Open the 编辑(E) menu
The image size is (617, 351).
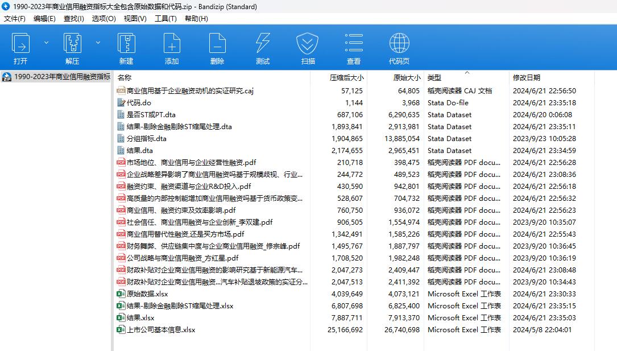click(x=44, y=19)
